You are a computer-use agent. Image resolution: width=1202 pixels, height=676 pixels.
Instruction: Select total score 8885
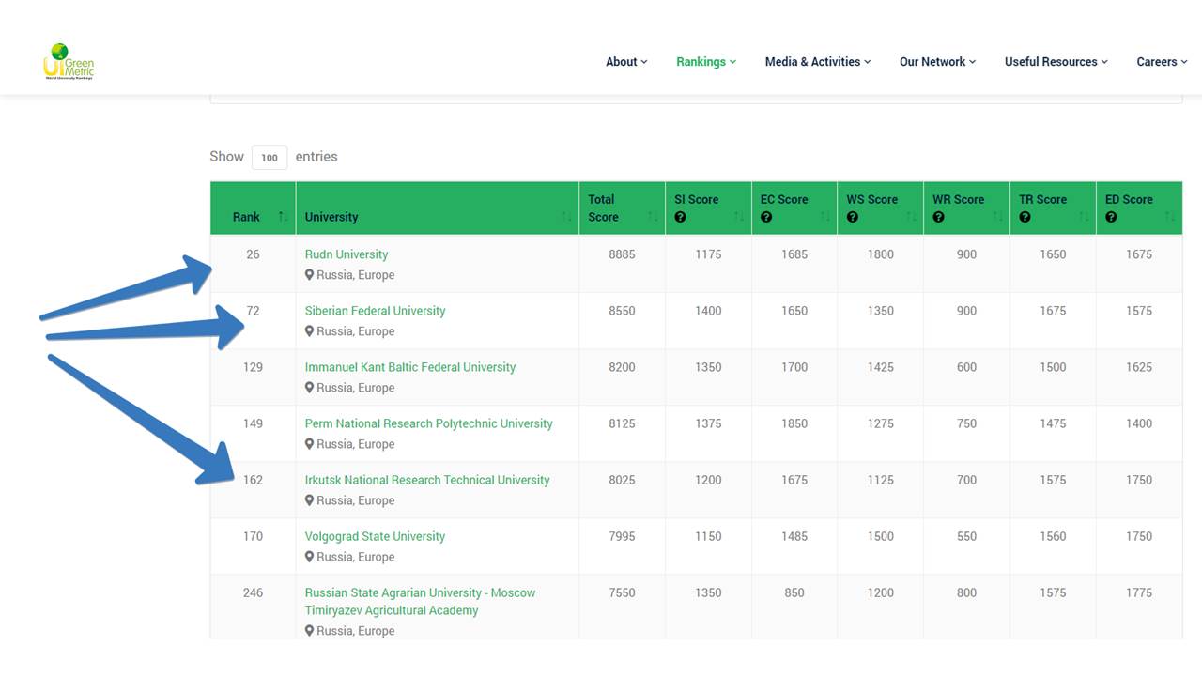tap(622, 254)
